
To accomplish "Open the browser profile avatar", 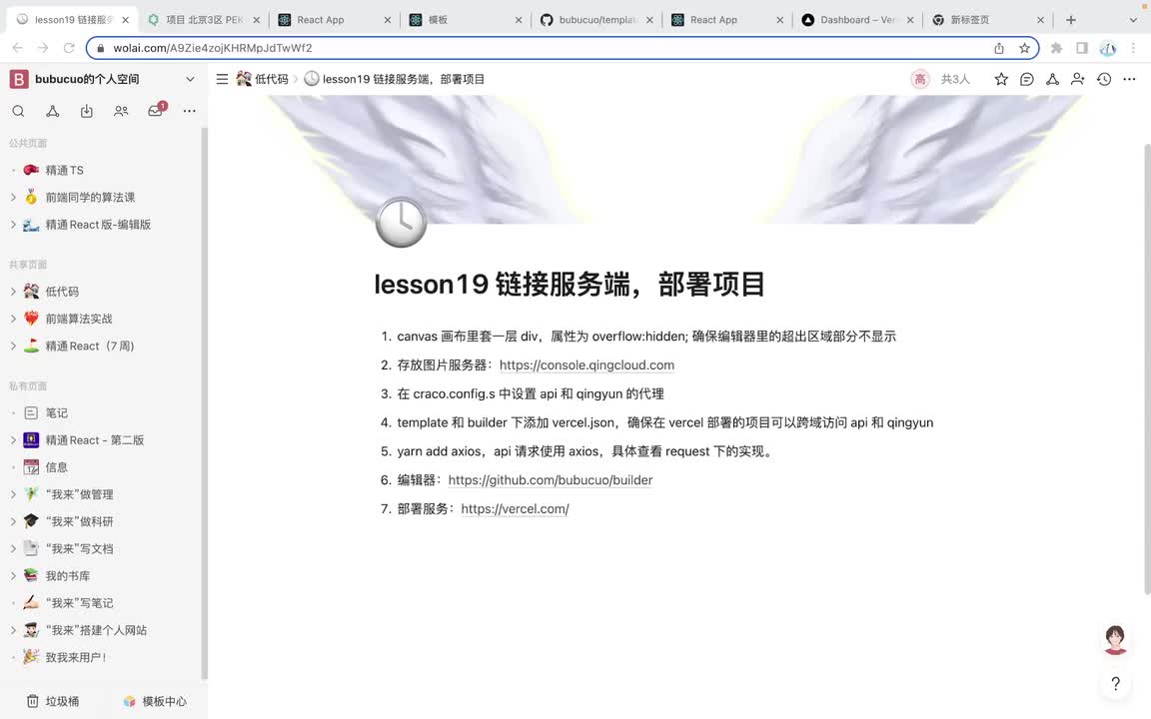I will coord(1108,48).
